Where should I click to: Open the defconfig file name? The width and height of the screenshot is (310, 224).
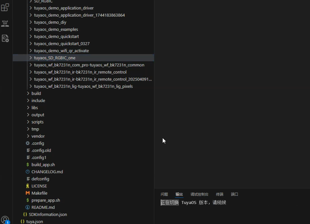(x=40, y=179)
